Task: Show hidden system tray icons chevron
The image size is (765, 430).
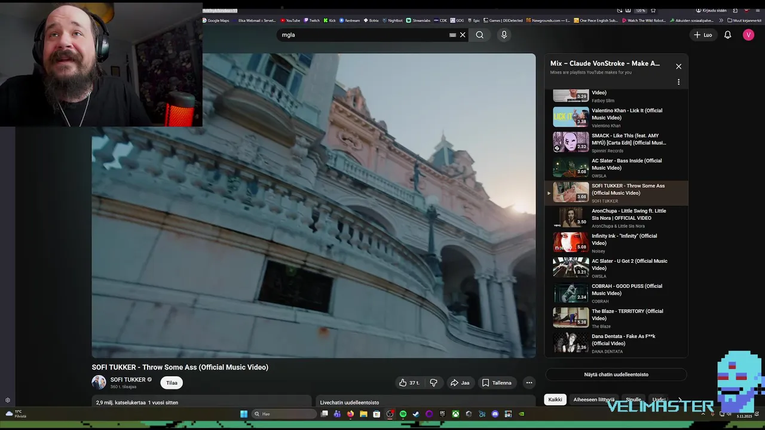Action: pos(703,414)
